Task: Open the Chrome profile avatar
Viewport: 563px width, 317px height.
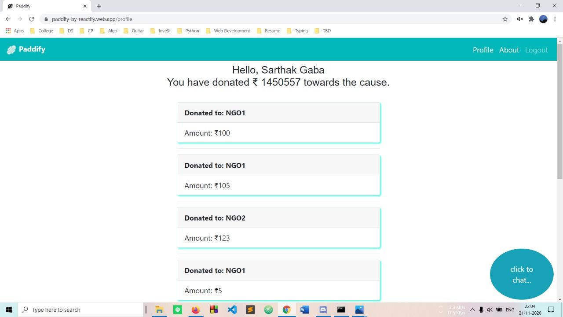Action: pyautogui.click(x=543, y=19)
